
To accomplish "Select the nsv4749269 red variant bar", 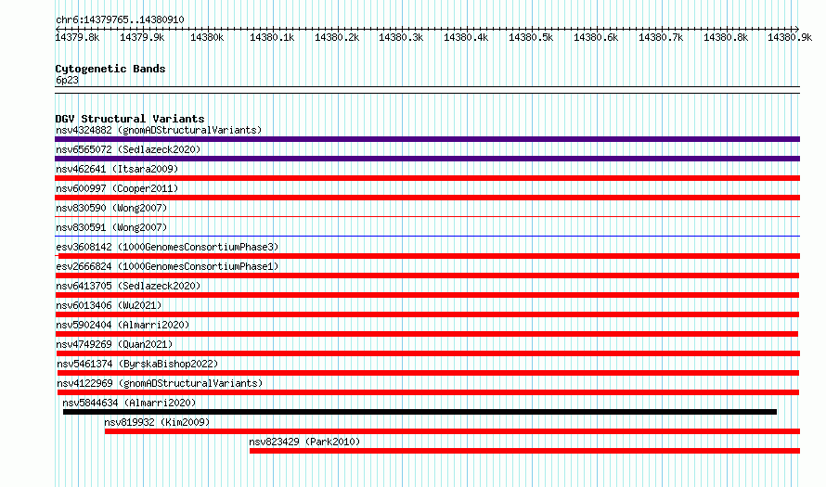I will [427, 353].
